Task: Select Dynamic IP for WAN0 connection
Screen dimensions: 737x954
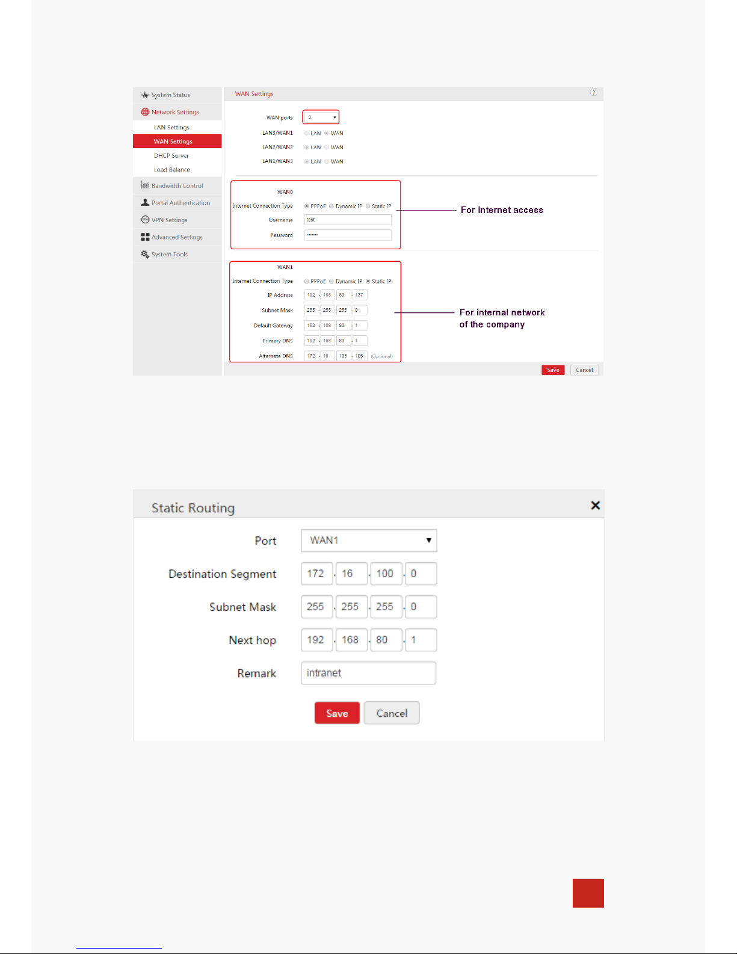Action: [331, 206]
